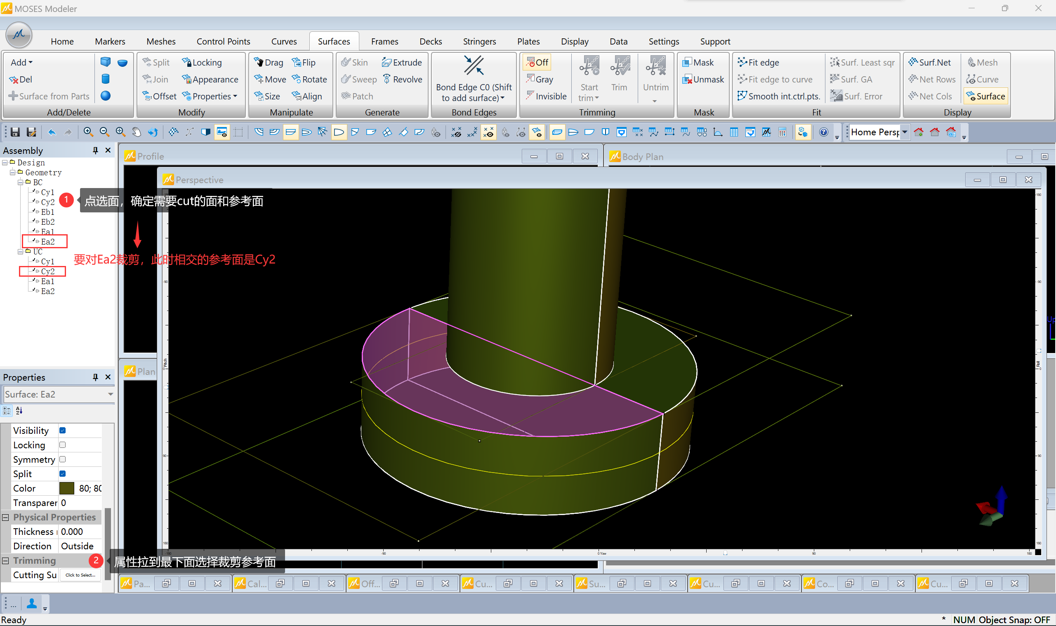
Task: Click the Unmask button
Action: pyautogui.click(x=703, y=79)
